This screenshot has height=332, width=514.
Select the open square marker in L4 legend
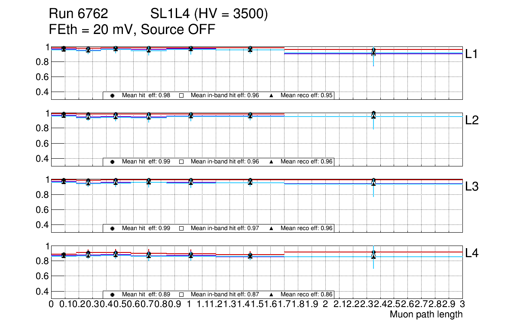pyautogui.click(x=181, y=295)
